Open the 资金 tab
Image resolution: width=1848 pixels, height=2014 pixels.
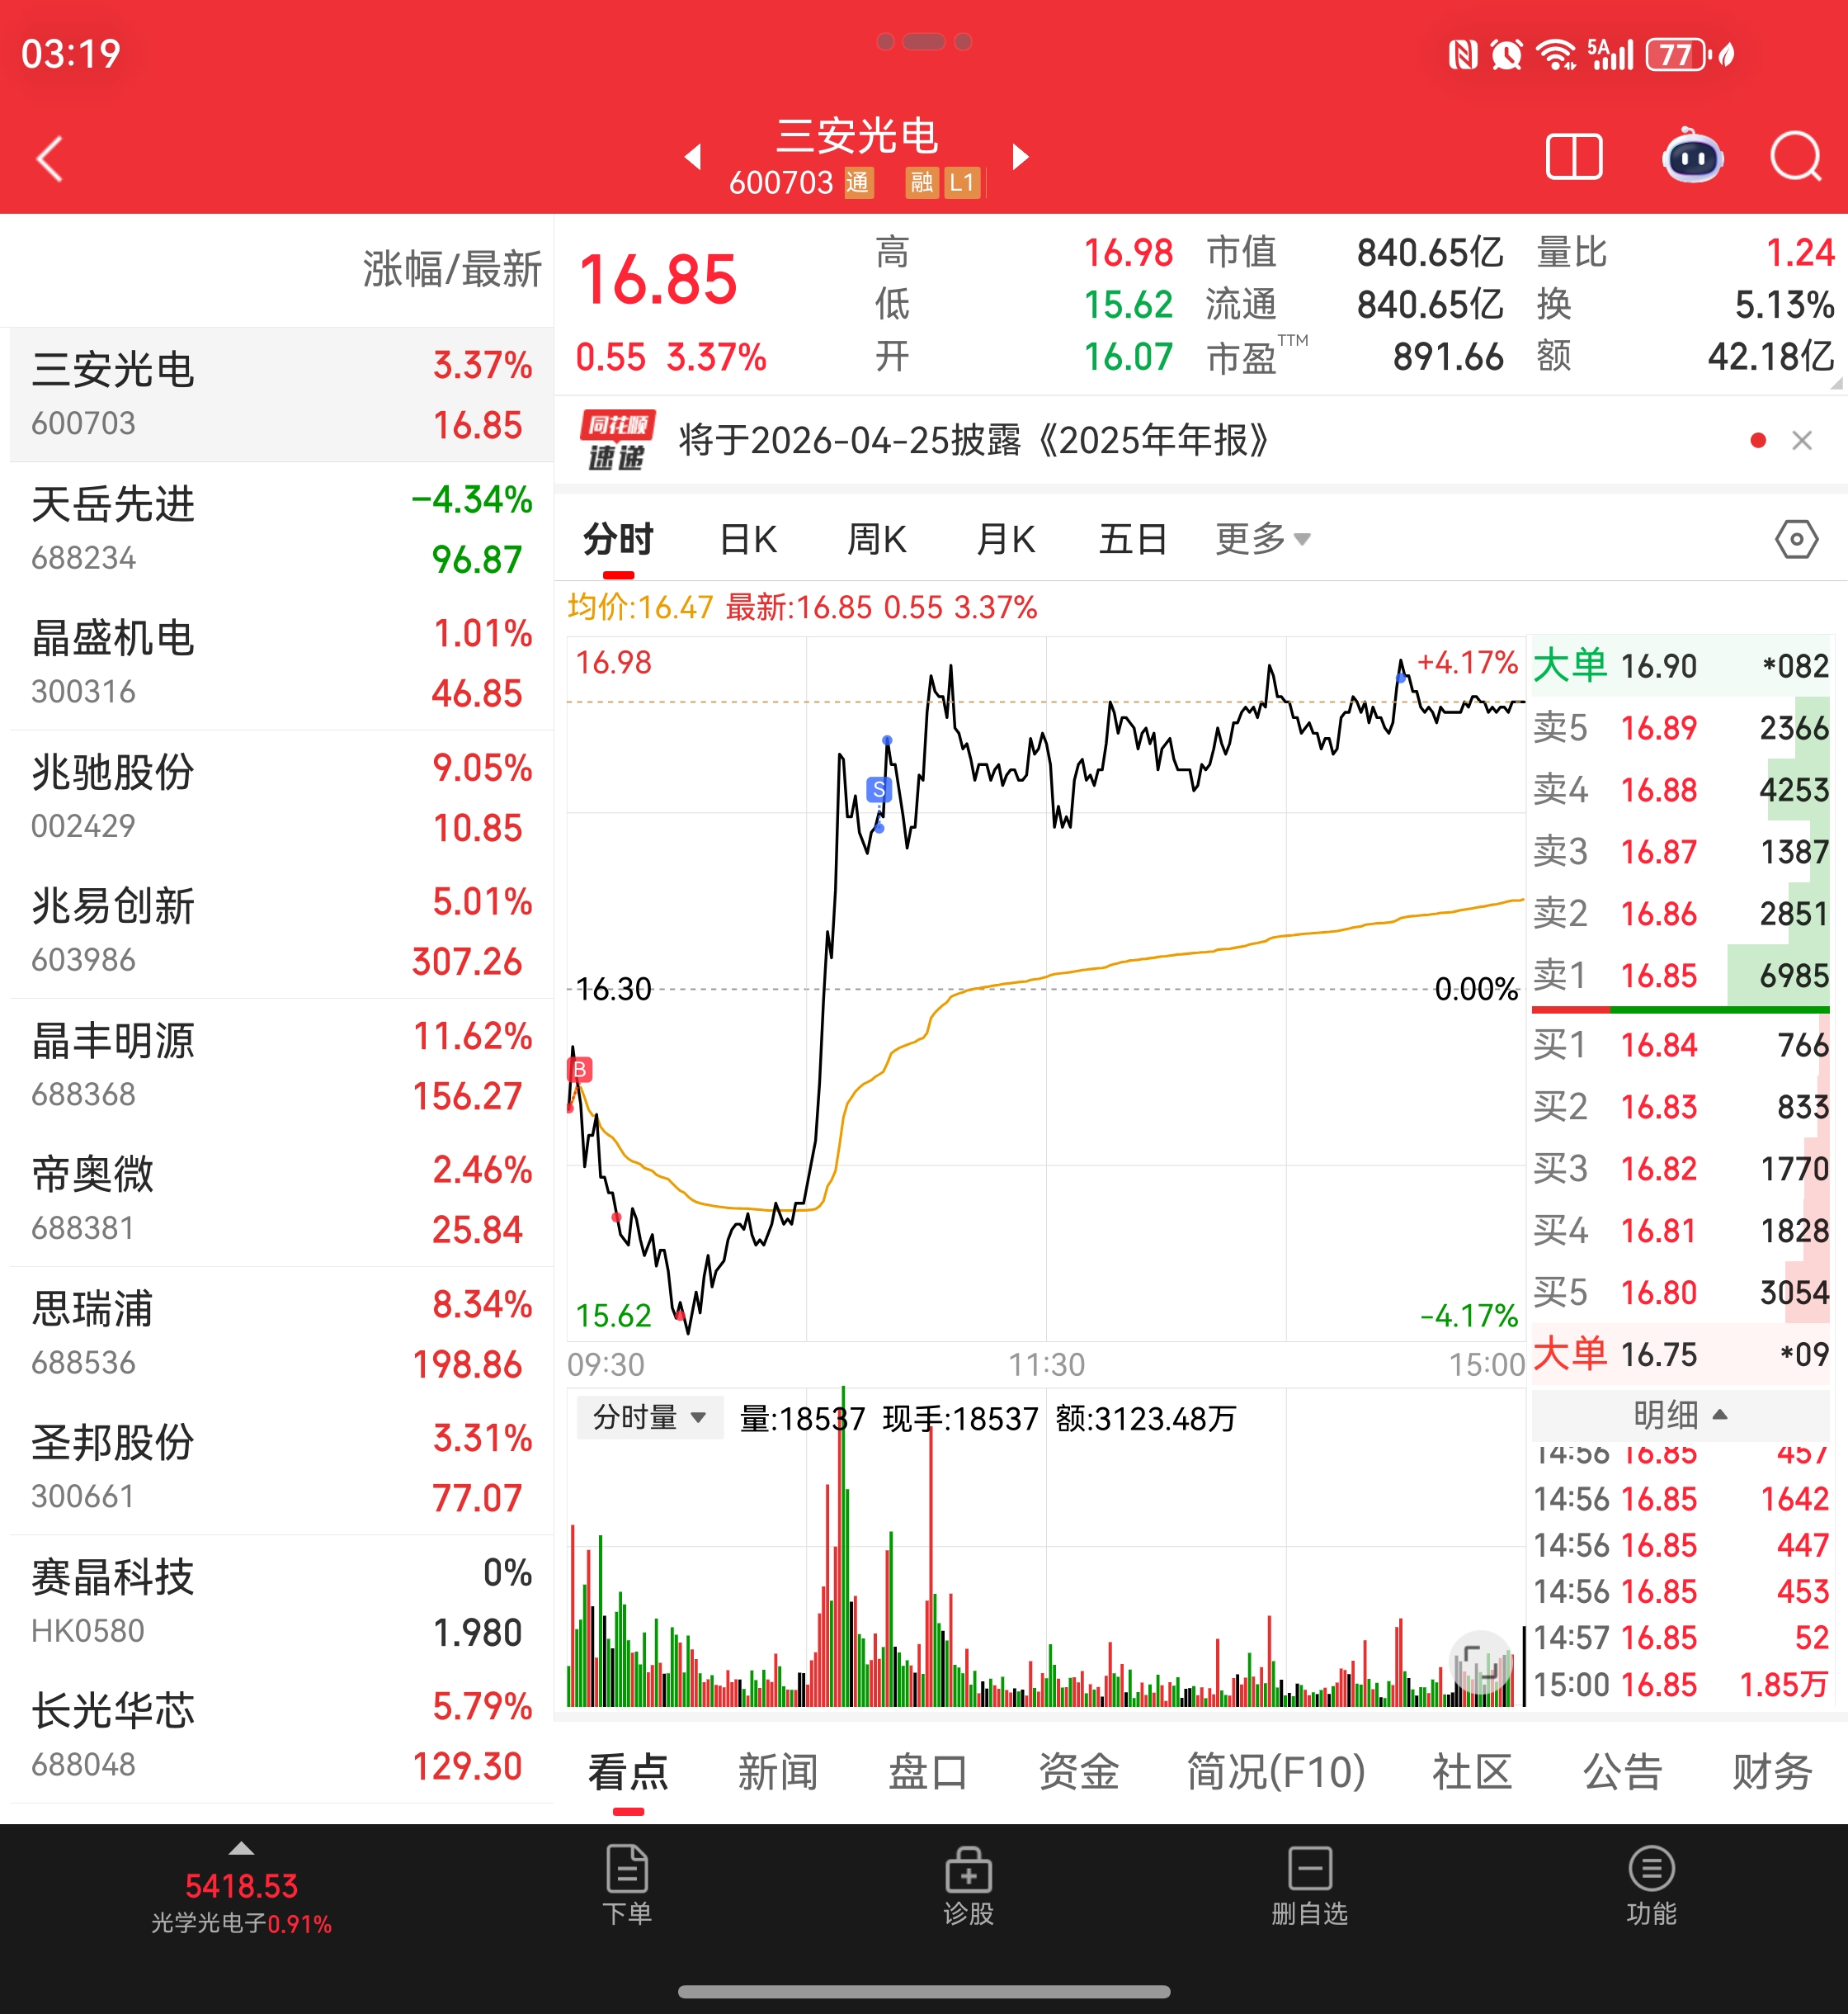pyautogui.click(x=1077, y=1772)
